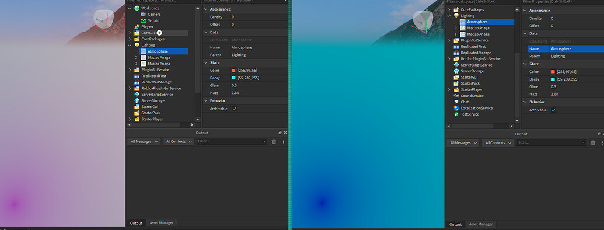Select CorePackages in purple-fog Explorer
This screenshot has height=230, width=604.
(x=153, y=39)
